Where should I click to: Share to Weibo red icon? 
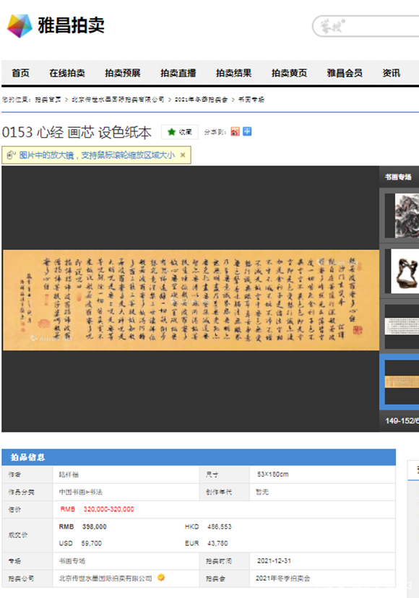coord(235,131)
